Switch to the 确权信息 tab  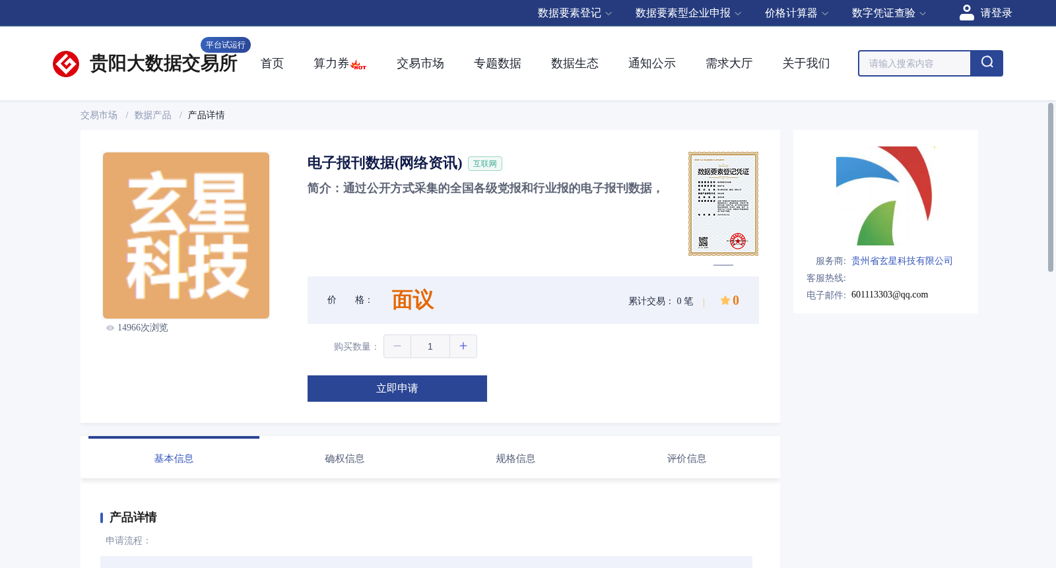[x=345, y=458]
